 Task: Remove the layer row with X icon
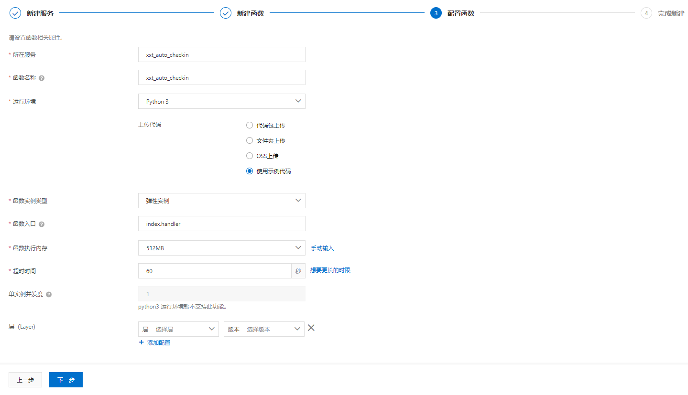pyautogui.click(x=311, y=328)
